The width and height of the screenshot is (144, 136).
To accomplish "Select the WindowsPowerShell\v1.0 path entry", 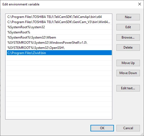I will pyautogui.click(x=59, y=43).
